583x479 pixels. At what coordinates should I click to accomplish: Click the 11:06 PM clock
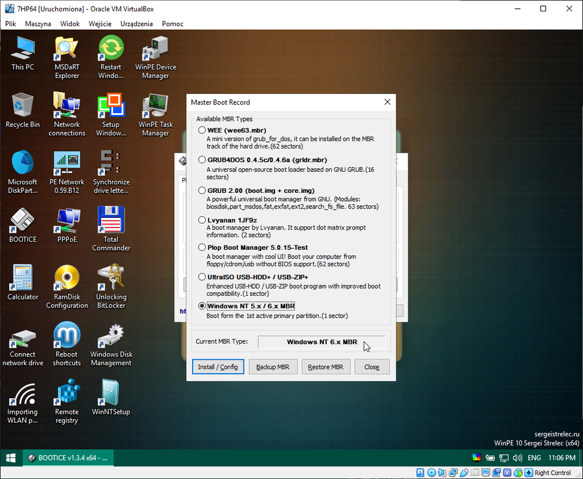562,458
